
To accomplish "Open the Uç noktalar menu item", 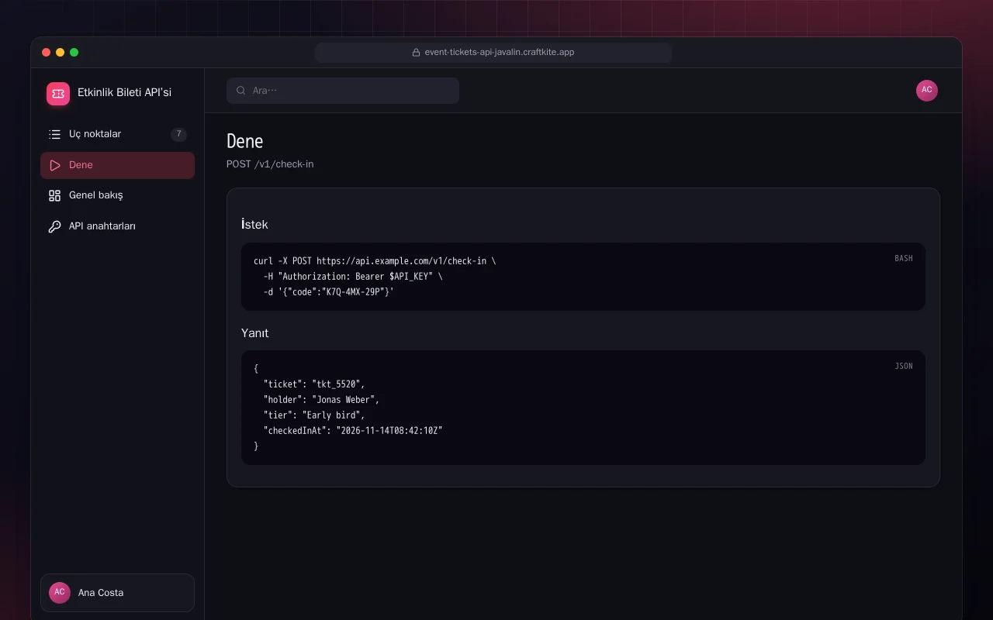I will click(117, 134).
